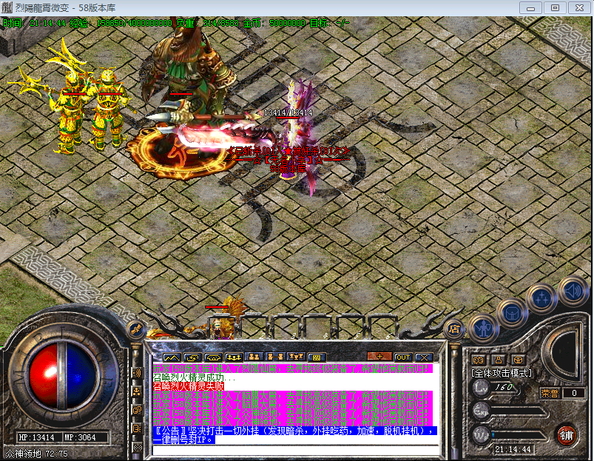This screenshot has height=461, width=594.
Task: Select empty belt slot 4
Action: tap(317, 327)
